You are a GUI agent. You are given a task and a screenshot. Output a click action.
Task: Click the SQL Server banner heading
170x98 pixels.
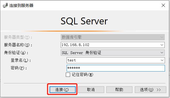(84, 21)
